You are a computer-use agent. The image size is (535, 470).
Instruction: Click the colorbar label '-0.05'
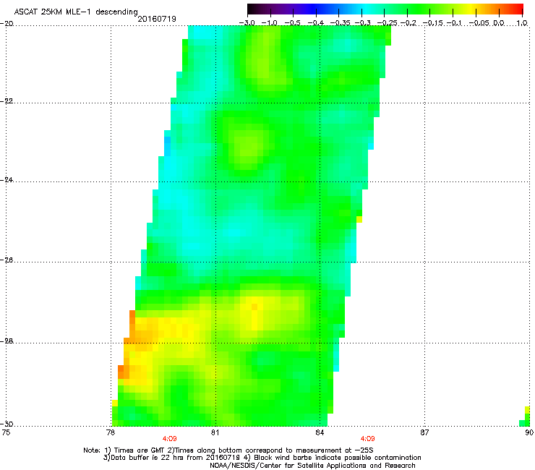[x=479, y=23]
